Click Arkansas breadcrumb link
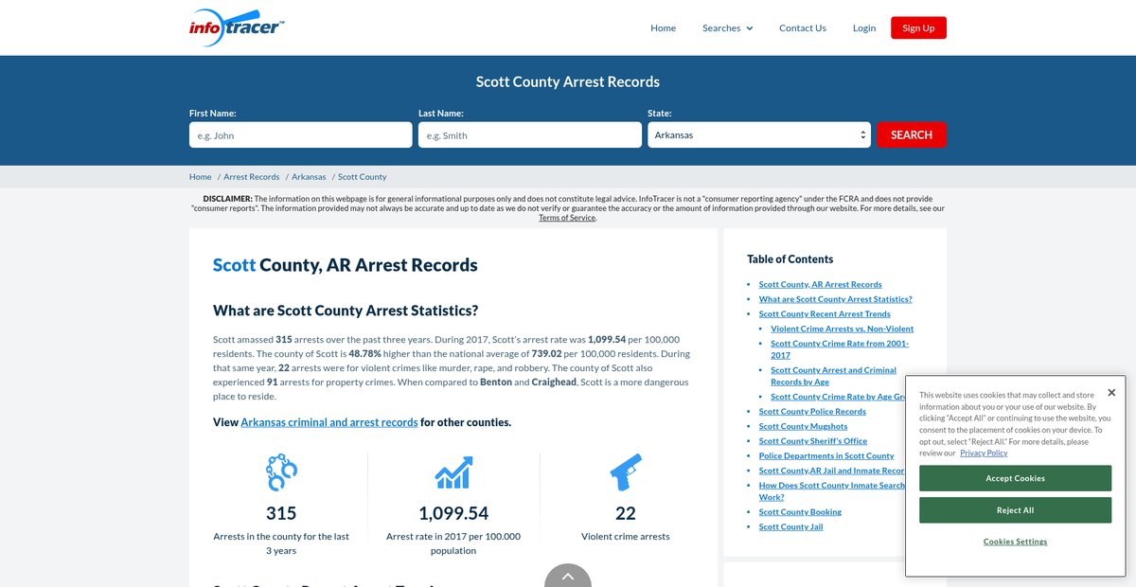Screen dimensions: 1136x587 pyautogui.click(x=309, y=177)
